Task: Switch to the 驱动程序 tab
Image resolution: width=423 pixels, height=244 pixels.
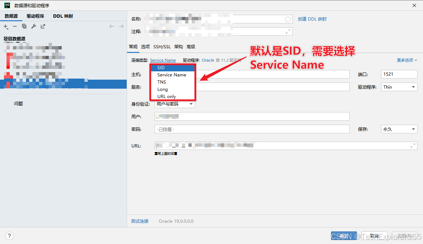Action: (36, 16)
